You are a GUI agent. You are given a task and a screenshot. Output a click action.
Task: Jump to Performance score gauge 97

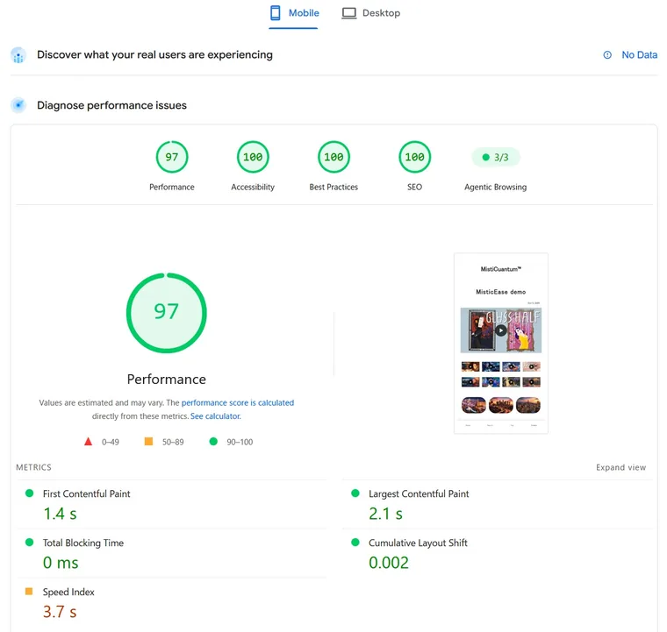tap(172, 157)
